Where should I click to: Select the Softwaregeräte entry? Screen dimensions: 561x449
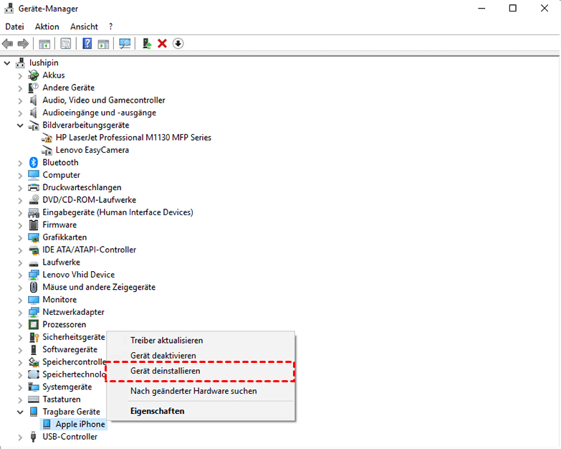[x=69, y=349]
